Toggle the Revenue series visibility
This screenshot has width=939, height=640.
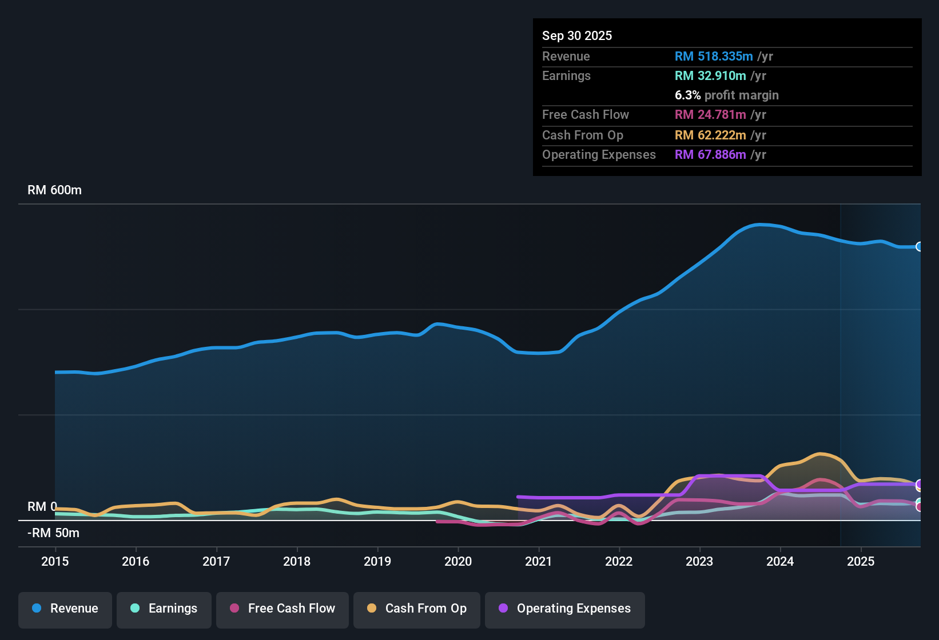(65, 609)
